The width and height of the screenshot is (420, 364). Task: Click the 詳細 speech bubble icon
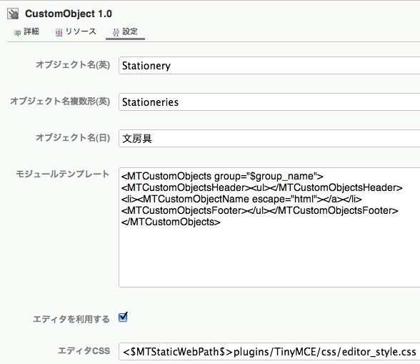(x=17, y=33)
